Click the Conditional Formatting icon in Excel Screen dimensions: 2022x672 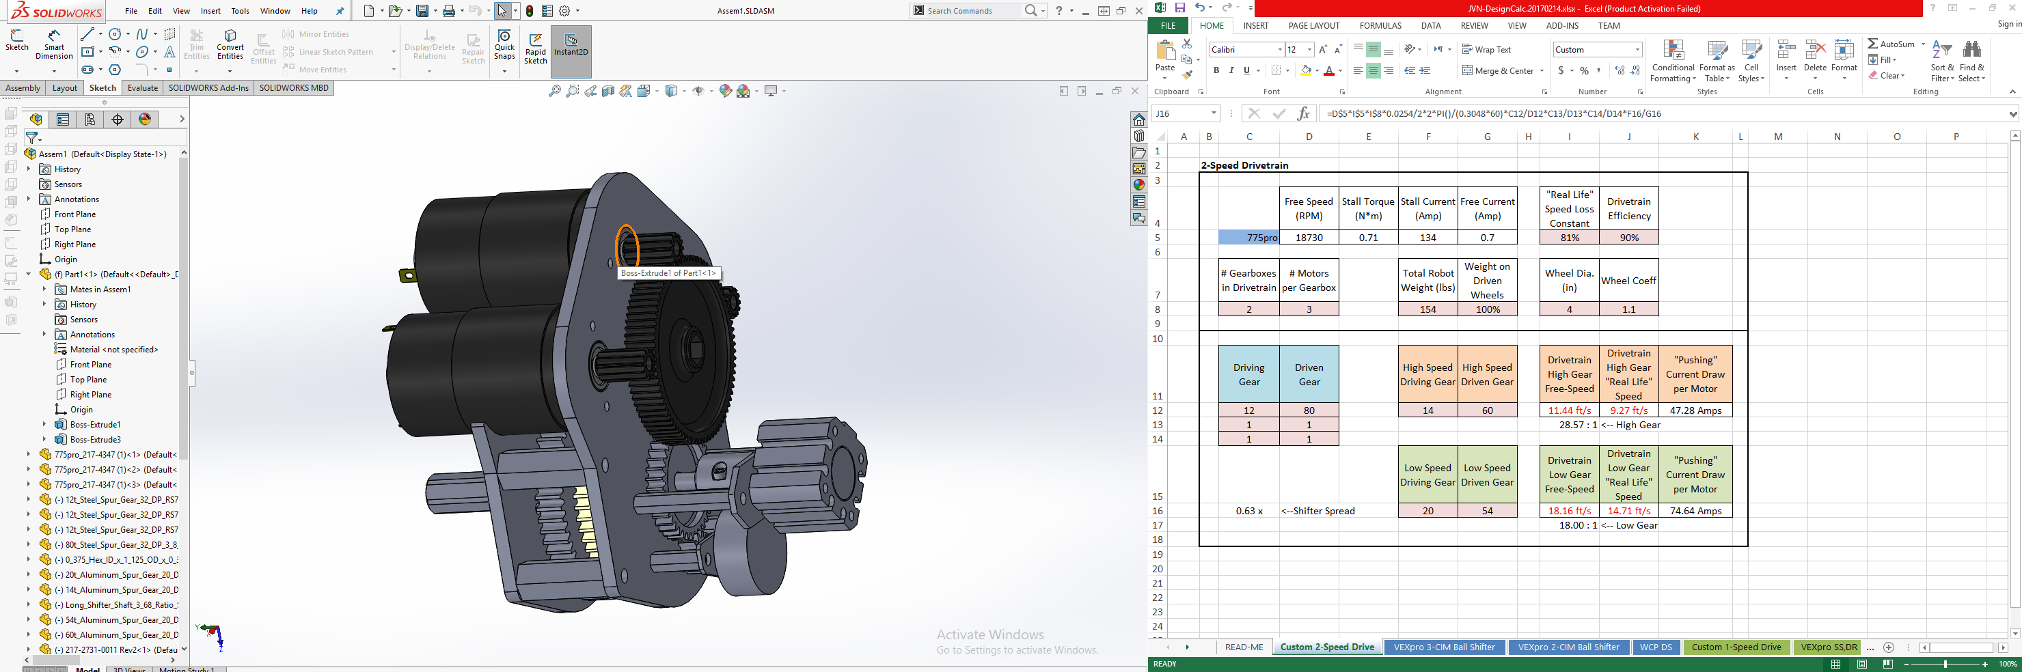1673,61
